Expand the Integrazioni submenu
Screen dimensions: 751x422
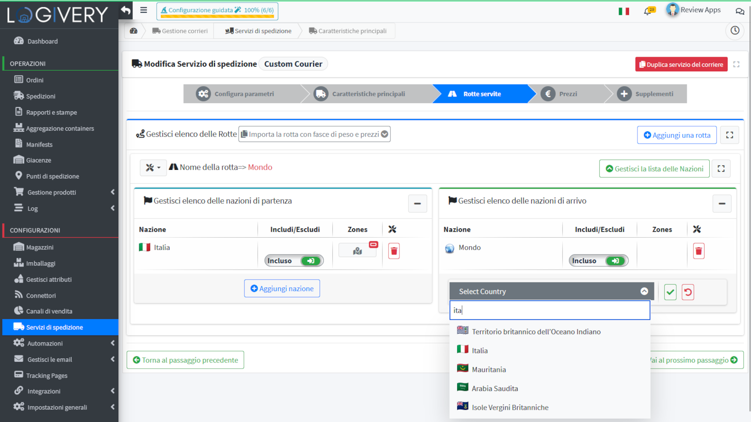(113, 391)
